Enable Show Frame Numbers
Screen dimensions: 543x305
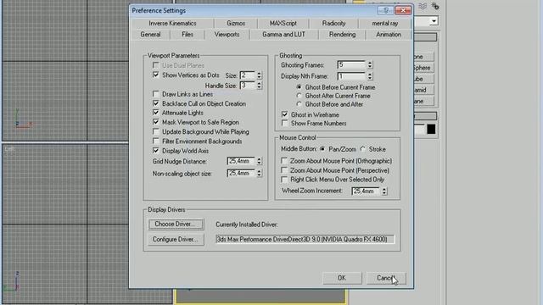click(x=285, y=123)
